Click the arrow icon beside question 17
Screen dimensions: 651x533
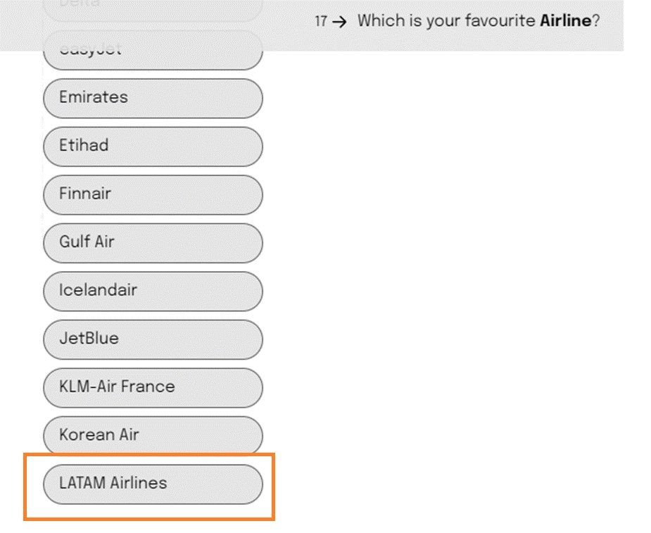[x=340, y=22]
